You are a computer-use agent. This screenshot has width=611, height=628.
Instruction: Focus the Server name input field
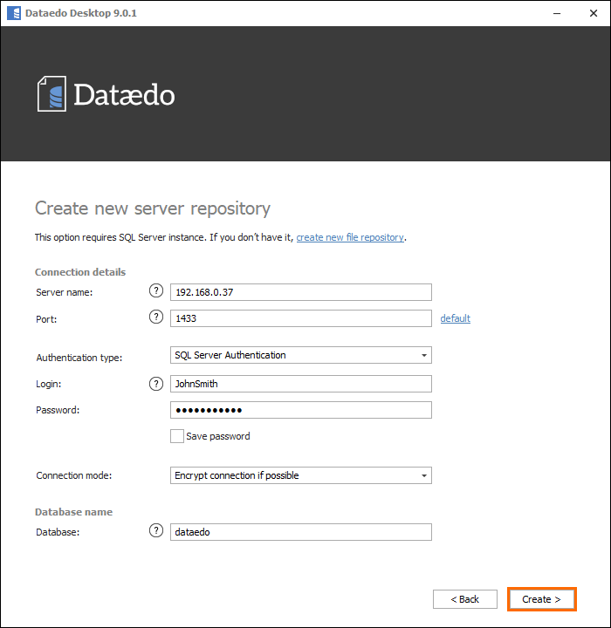click(300, 292)
